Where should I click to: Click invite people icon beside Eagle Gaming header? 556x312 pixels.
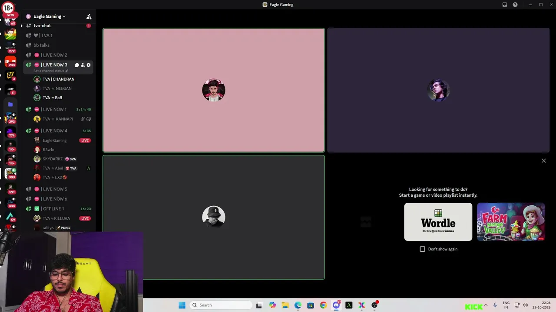(x=89, y=16)
